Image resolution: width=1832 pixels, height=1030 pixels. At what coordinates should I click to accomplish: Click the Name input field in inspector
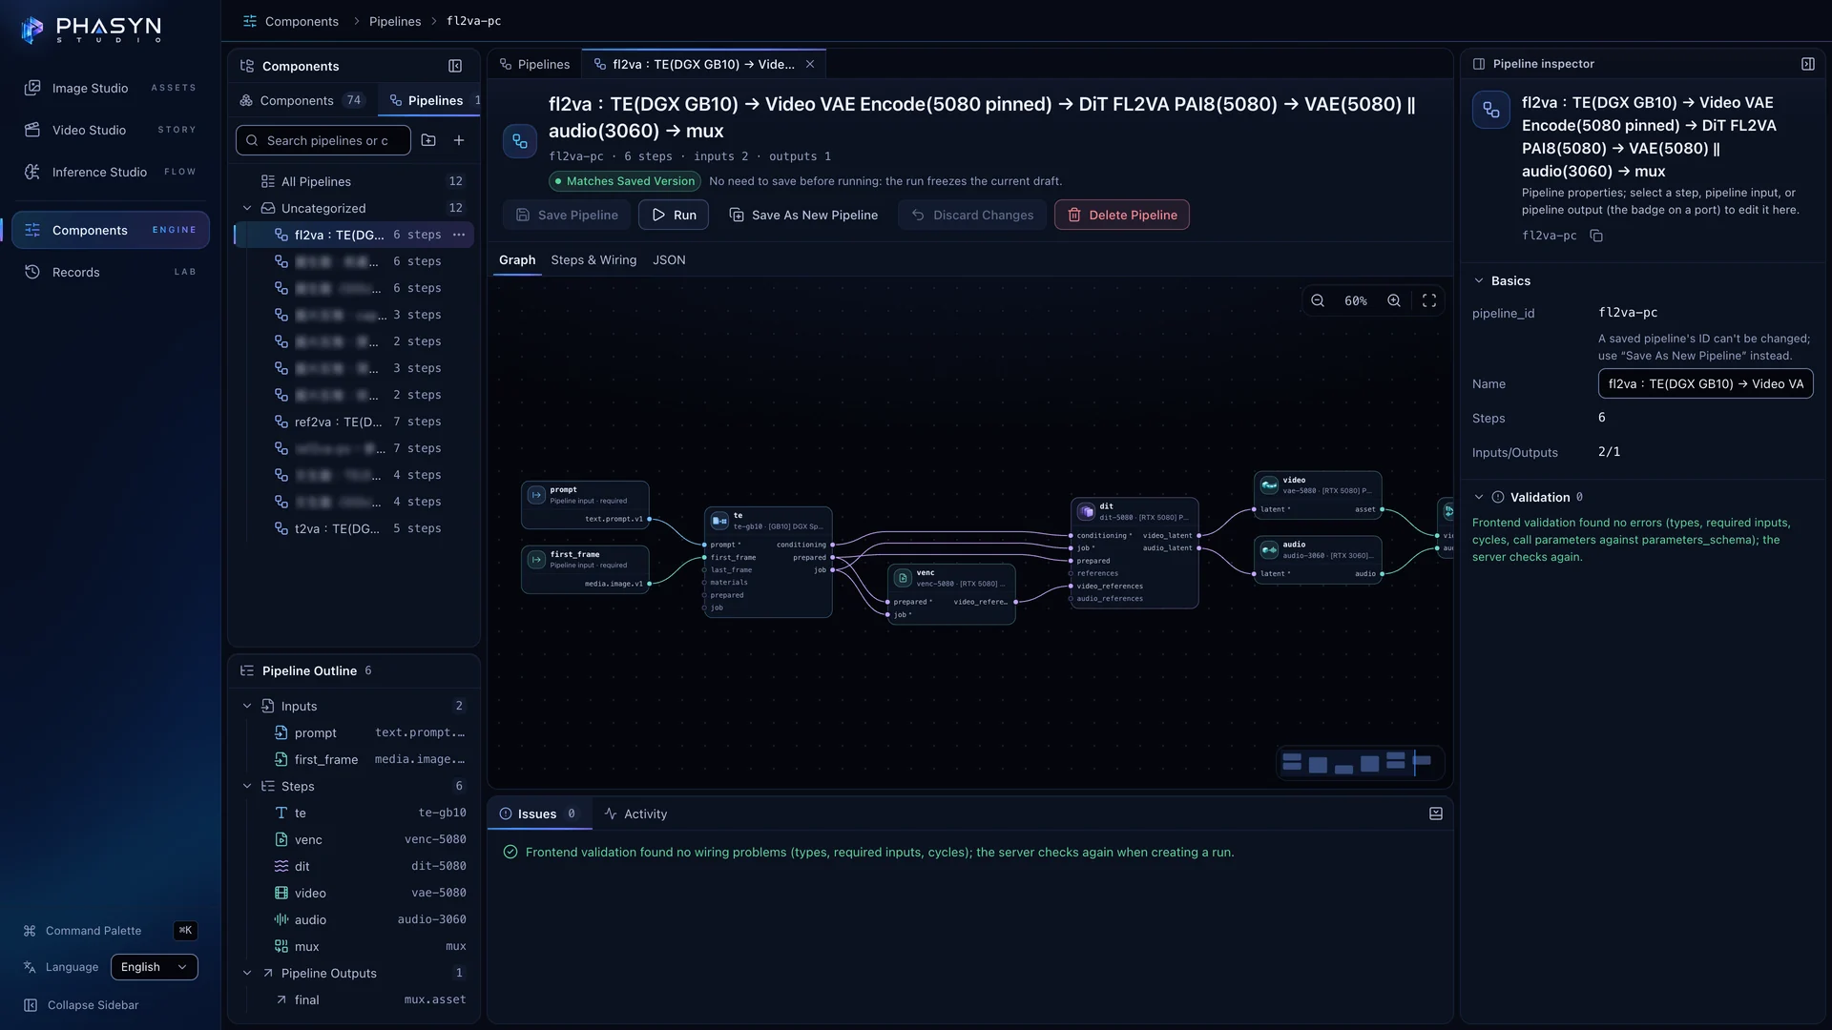[x=1705, y=383]
